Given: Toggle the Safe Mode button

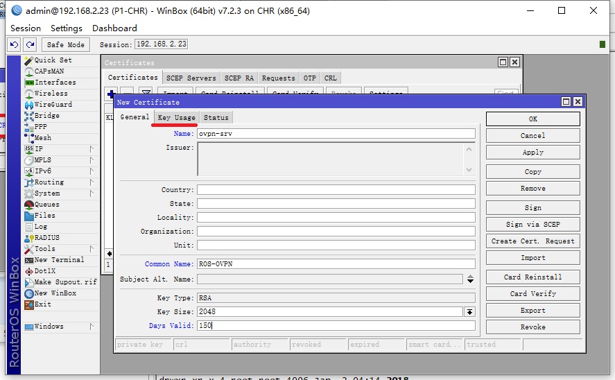Looking at the screenshot, I should (66, 44).
